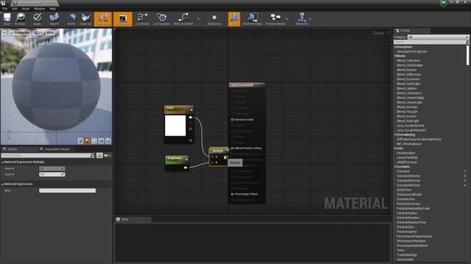Image resolution: width=471 pixels, height=264 pixels.
Task: Open the Hierarchy dropdown arrow
Action: point(311,19)
